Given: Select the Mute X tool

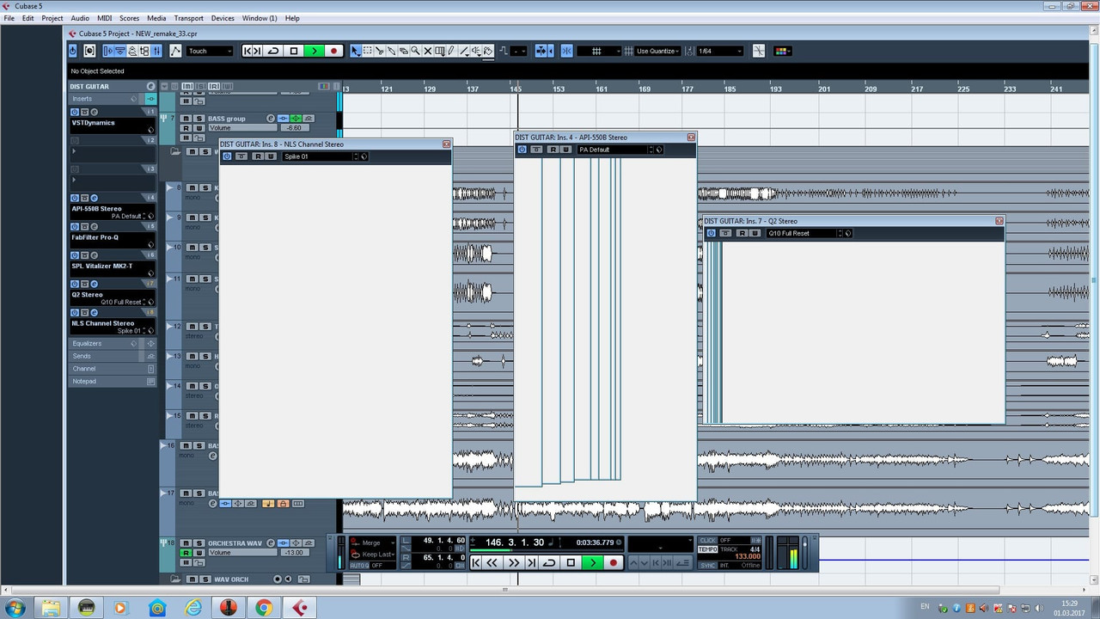Looking at the screenshot, I should pos(427,51).
